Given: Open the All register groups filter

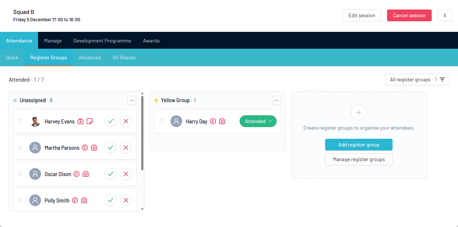Looking at the screenshot, I should coord(417,79).
